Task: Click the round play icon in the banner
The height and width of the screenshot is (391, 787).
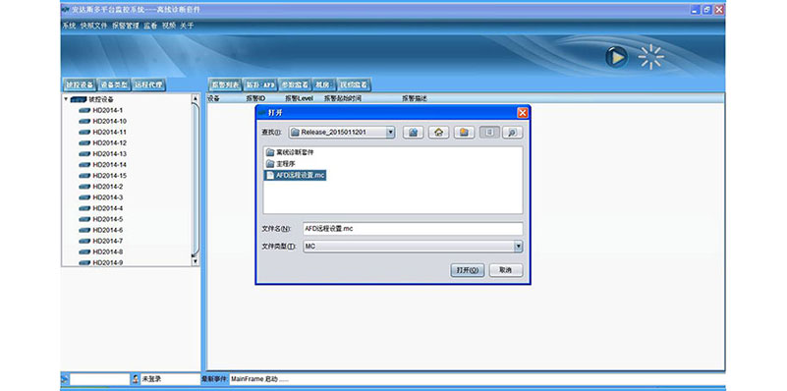Action: pos(616,57)
